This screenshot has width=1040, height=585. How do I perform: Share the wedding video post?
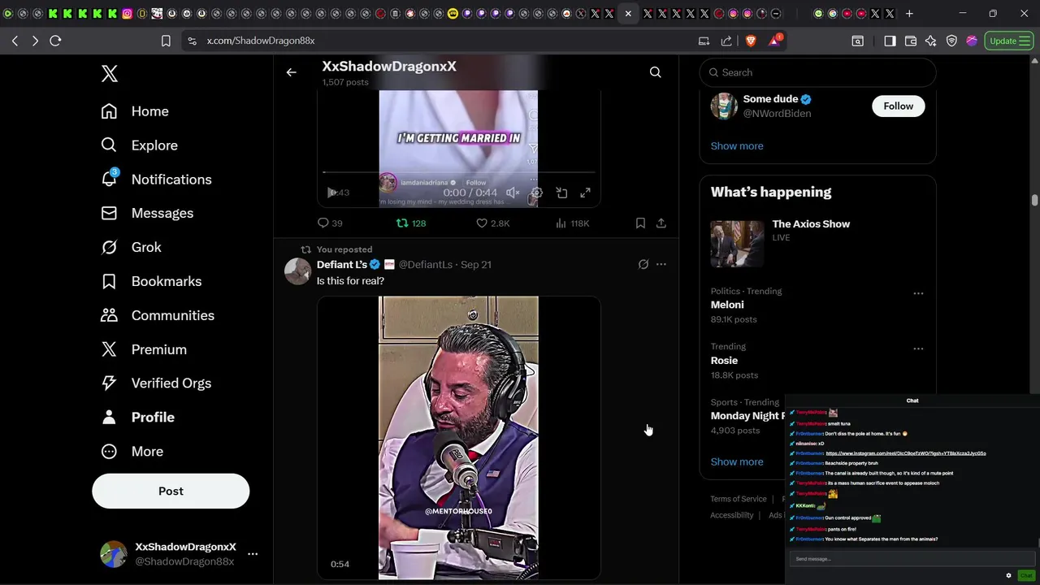(x=661, y=223)
